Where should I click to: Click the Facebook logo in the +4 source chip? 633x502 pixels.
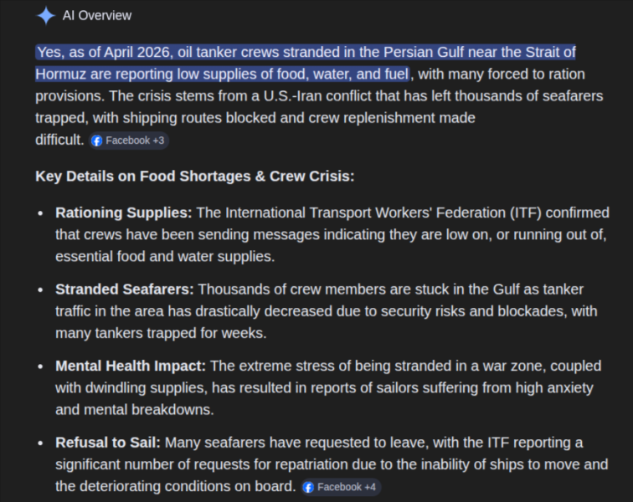coord(308,488)
